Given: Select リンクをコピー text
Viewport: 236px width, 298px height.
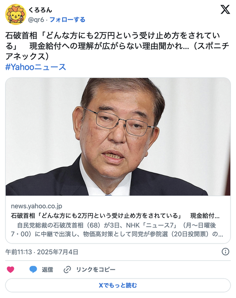Looking at the screenshot, I should [x=96, y=269].
